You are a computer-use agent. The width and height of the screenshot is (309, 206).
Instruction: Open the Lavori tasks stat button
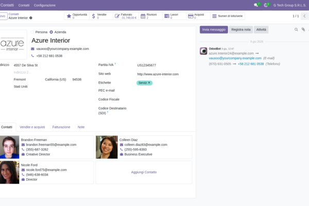(175, 16)
